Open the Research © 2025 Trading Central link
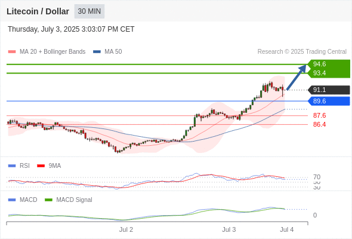352x239 pixels. [302, 52]
